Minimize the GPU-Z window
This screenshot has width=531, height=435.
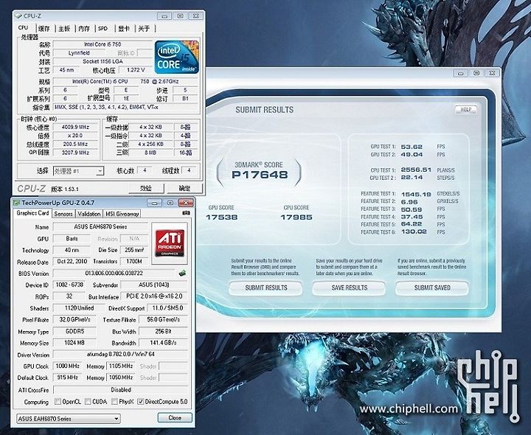coord(154,203)
